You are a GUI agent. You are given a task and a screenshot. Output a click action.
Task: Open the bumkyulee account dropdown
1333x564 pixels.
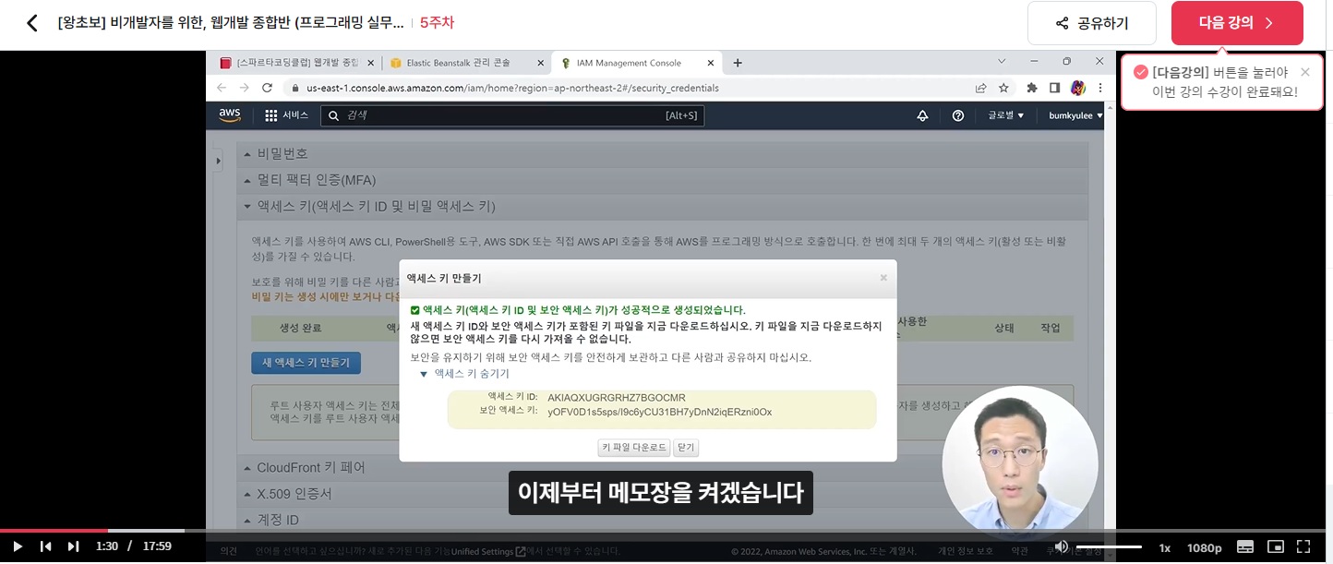[1075, 115]
